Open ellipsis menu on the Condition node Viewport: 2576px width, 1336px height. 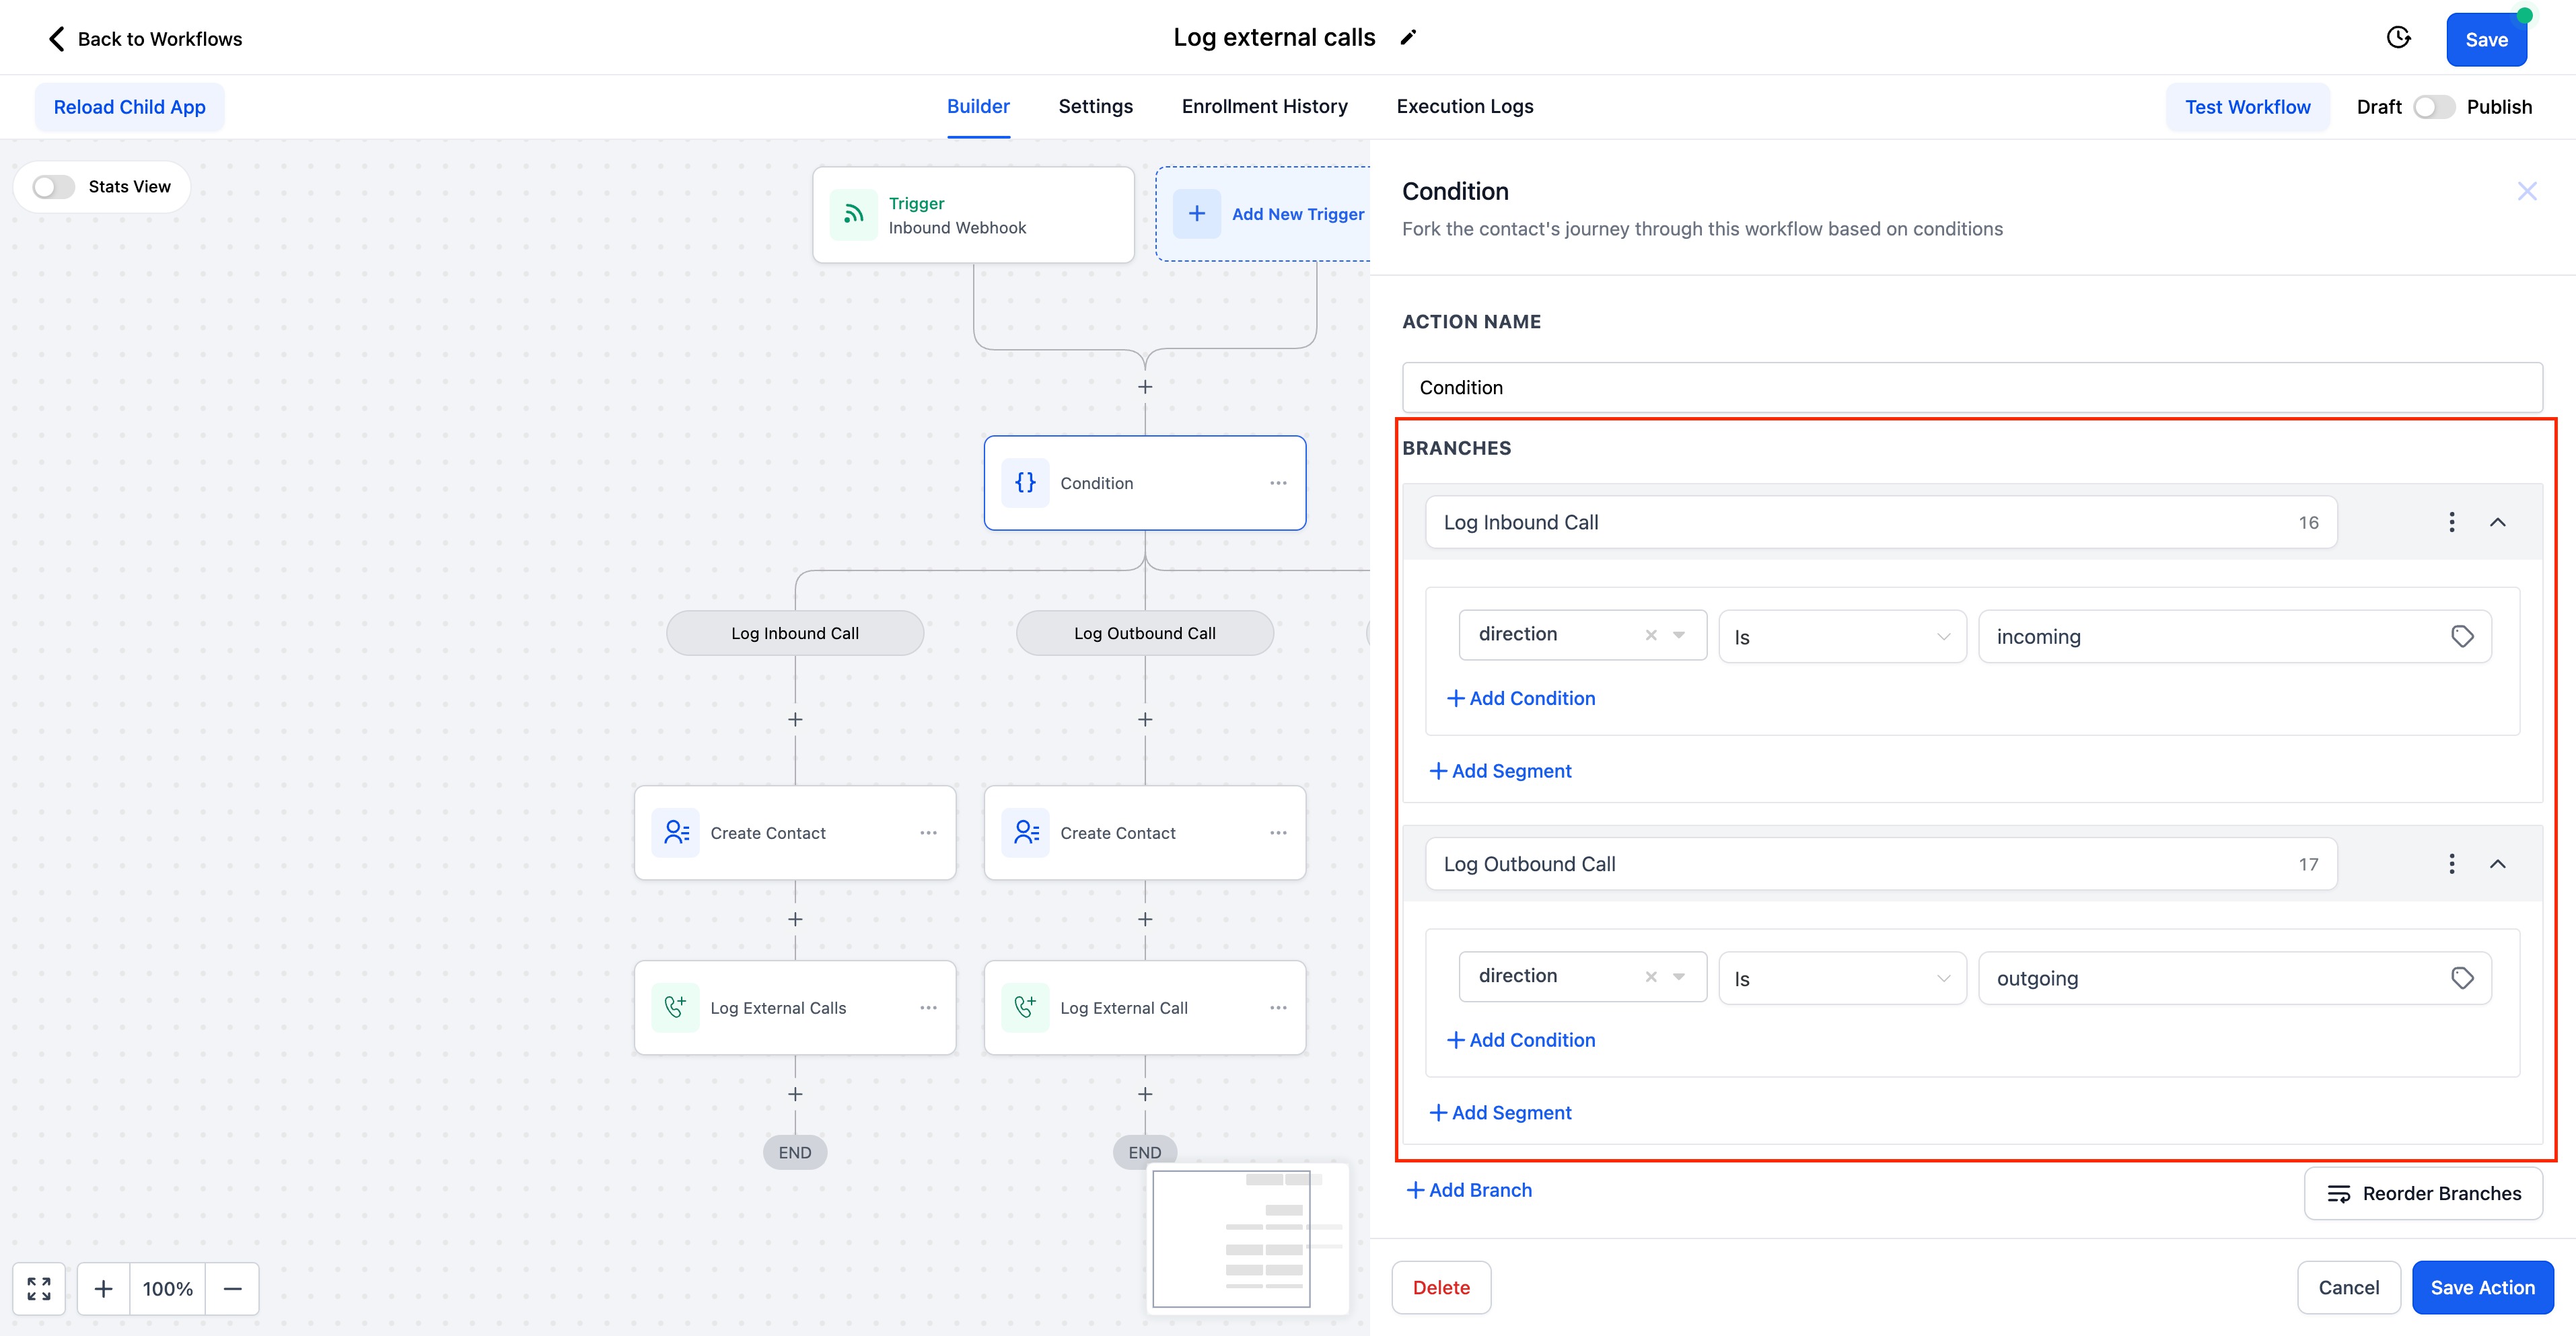1278,483
